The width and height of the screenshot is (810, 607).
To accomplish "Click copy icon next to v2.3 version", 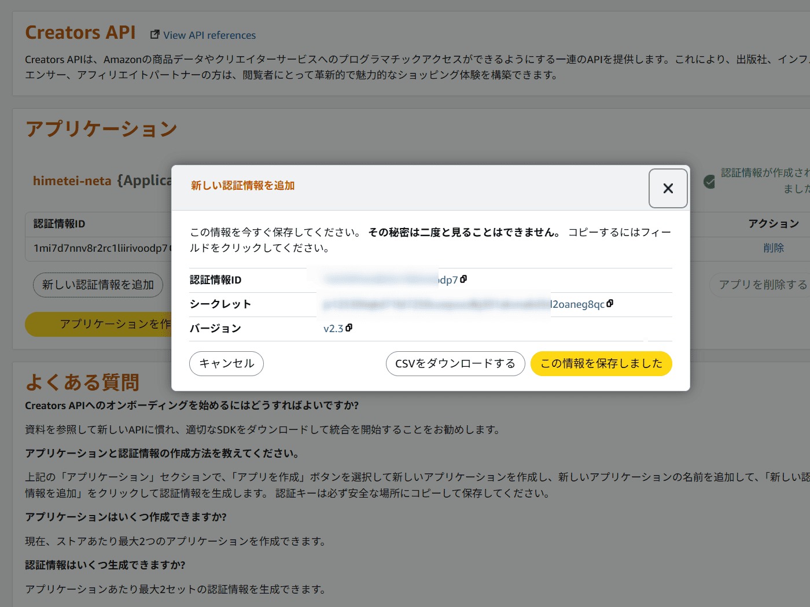I will coord(349,328).
